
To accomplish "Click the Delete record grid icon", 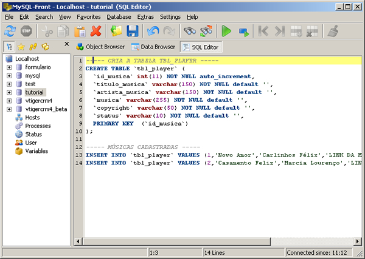I will click(312, 31).
